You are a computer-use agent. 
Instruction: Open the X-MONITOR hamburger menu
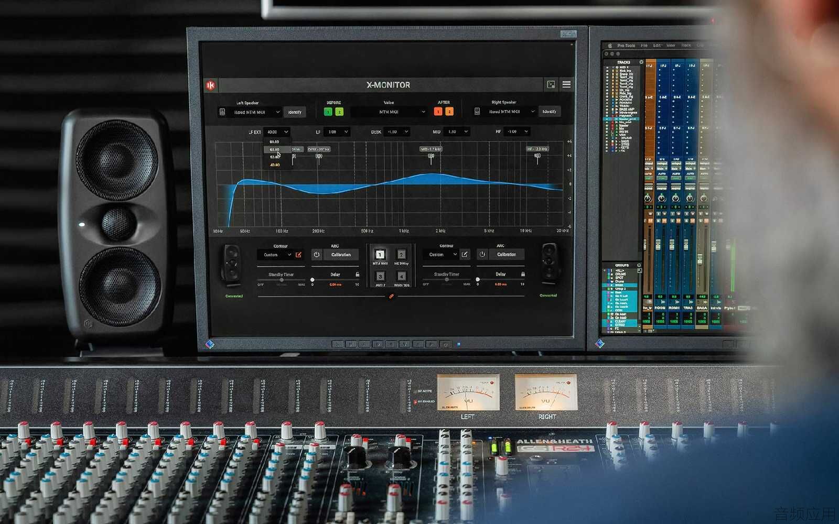coord(567,84)
